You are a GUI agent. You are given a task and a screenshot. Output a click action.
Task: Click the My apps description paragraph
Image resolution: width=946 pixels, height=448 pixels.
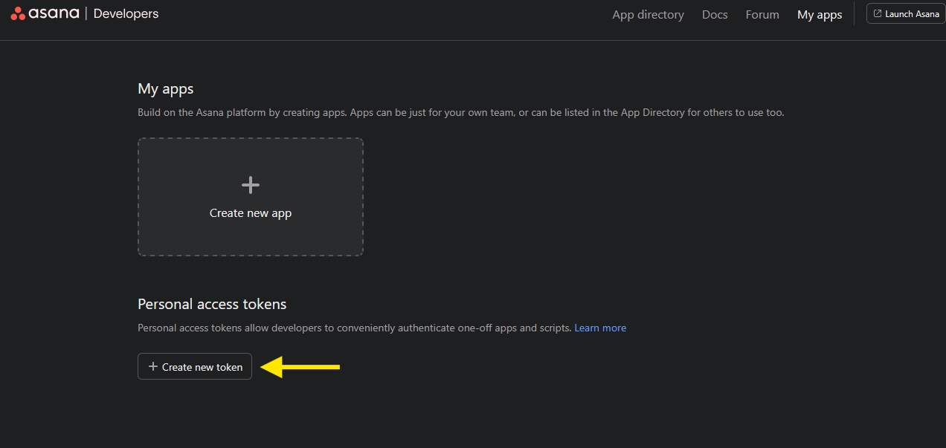pos(460,113)
